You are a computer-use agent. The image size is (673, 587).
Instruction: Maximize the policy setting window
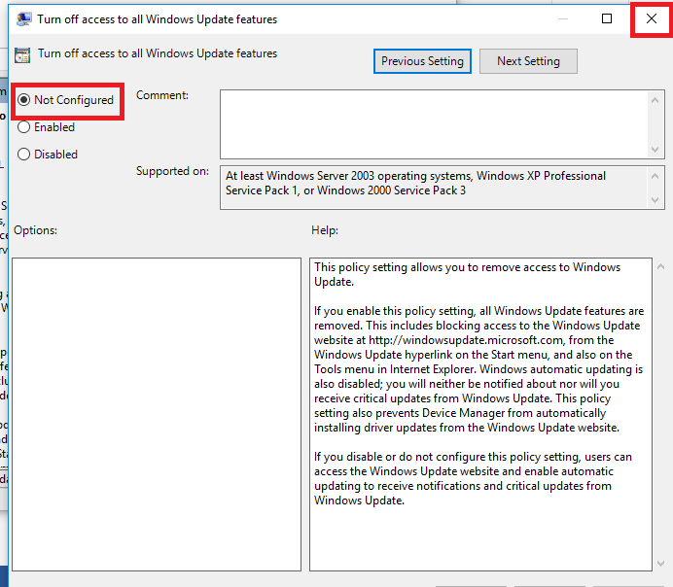click(x=607, y=19)
